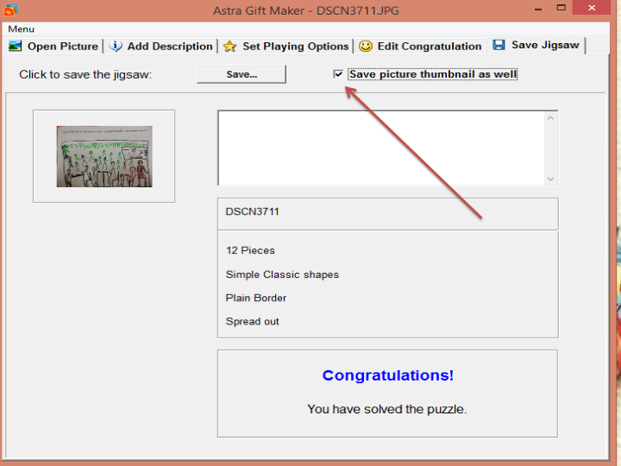
Task: Click the description box scroll up arrow
Action: 550,118
